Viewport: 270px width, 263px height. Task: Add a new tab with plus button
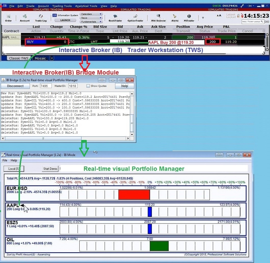point(52,58)
